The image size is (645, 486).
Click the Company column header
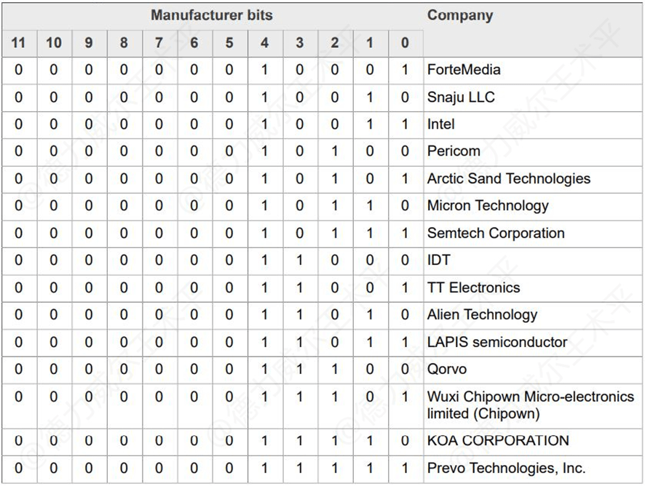pyautogui.click(x=460, y=15)
